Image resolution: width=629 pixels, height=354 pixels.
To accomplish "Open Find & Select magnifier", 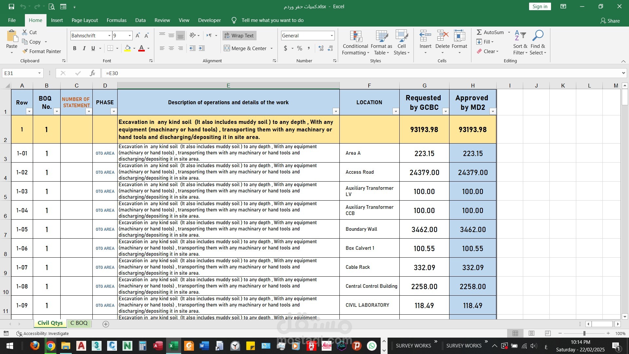I will (538, 43).
